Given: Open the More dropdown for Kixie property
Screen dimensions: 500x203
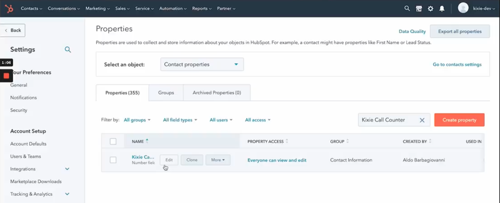Looking at the screenshot, I should coord(218,160).
